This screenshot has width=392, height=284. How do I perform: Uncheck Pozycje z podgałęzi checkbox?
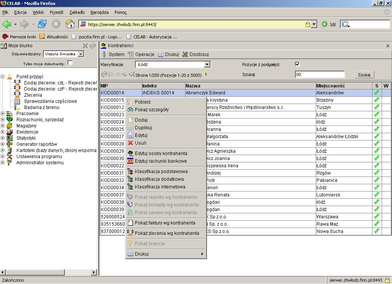point(297,64)
